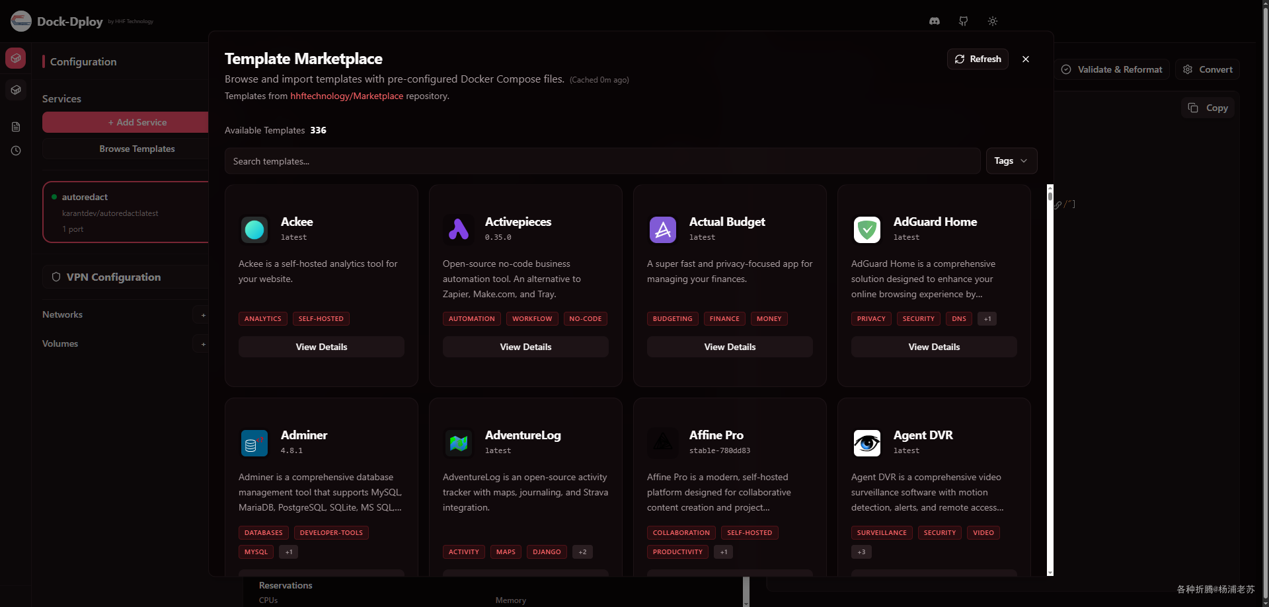Show the +3 extra tags on Agent DVR
The height and width of the screenshot is (607, 1269).
click(x=861, y=552)
